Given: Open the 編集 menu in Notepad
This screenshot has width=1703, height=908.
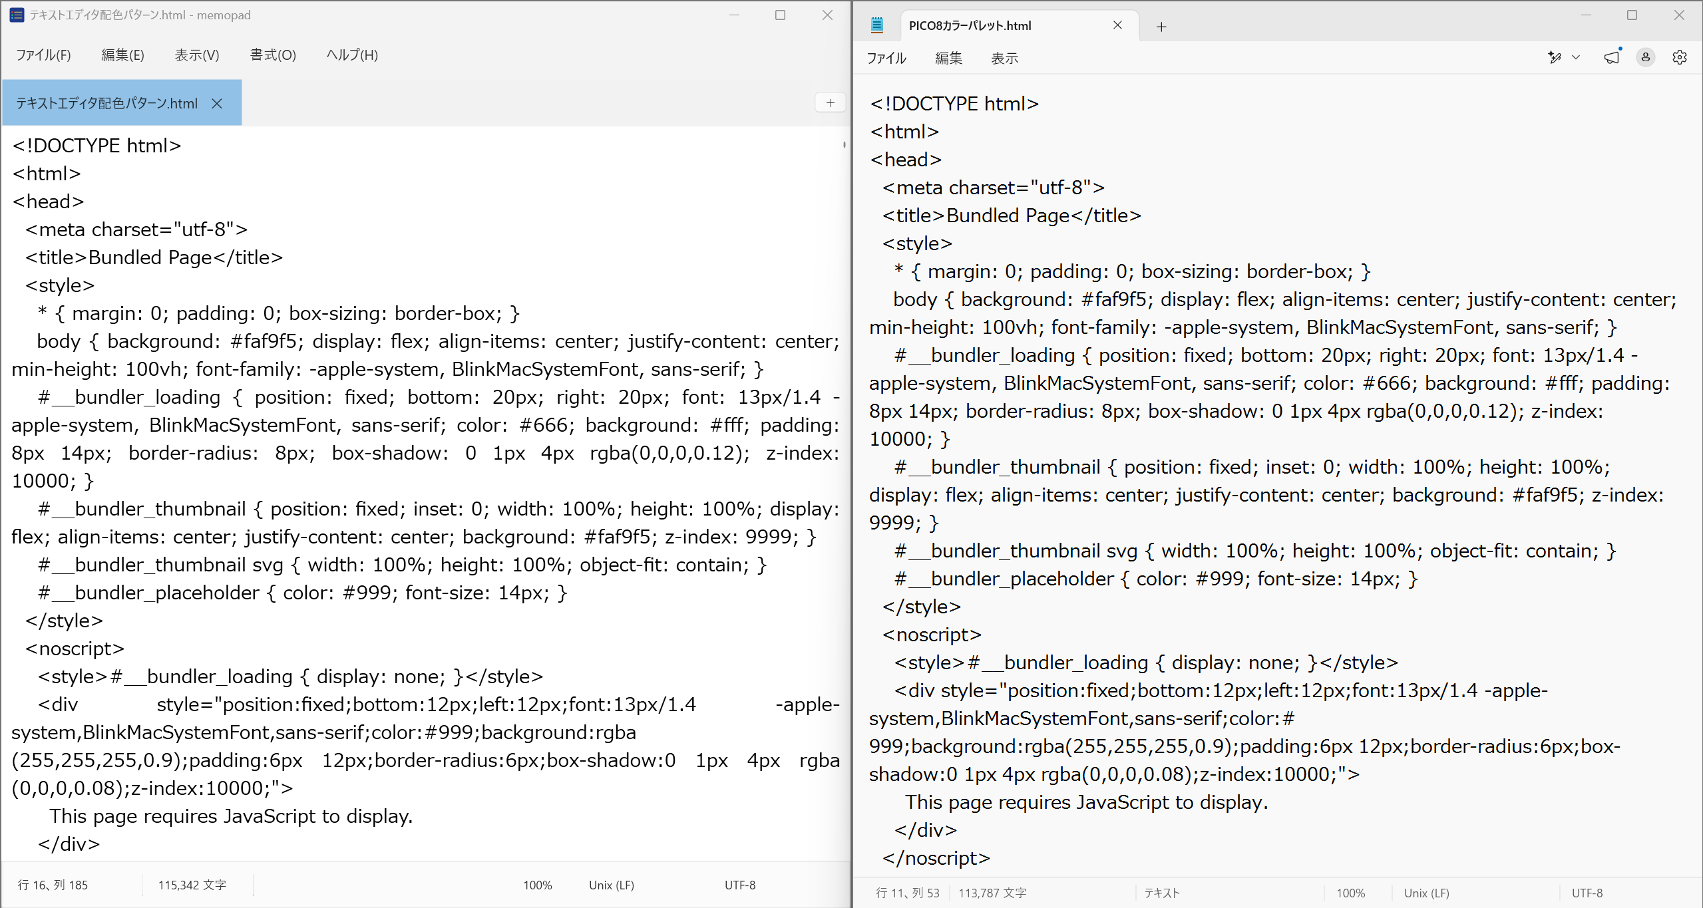Looking at the screenshot, I should coord(948,58).
